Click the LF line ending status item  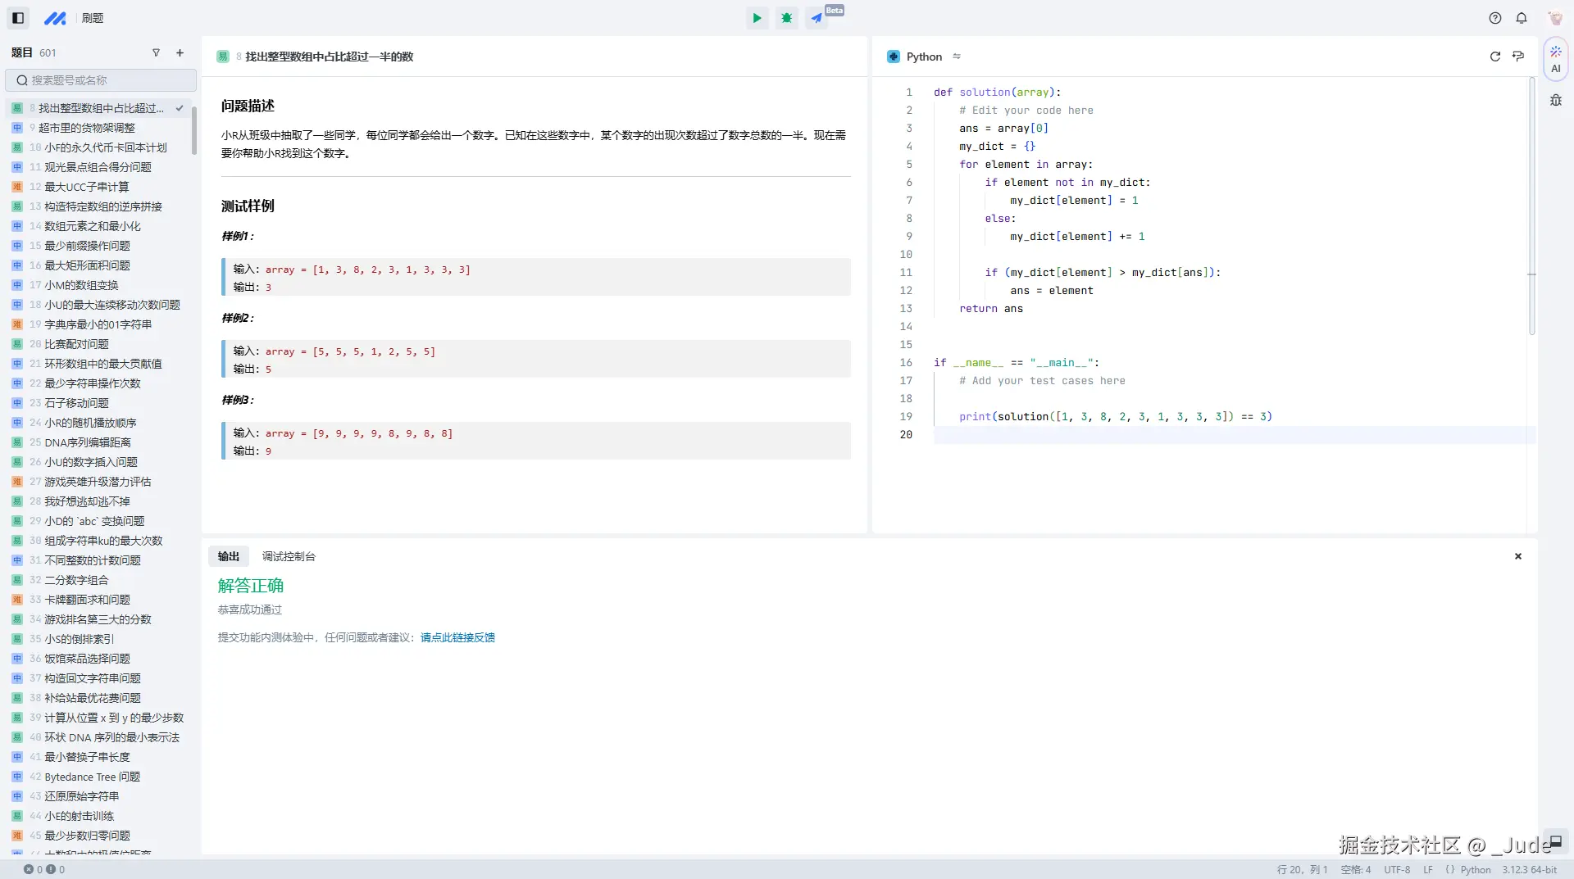coord(1428,870)
